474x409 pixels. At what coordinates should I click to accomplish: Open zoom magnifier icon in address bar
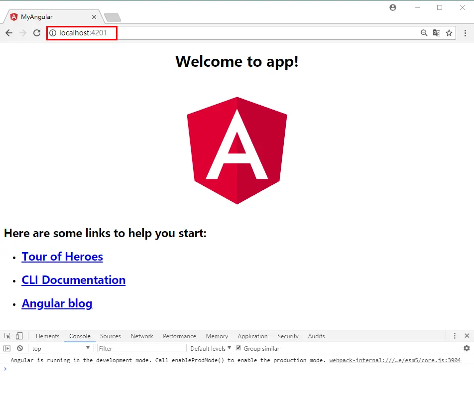[x=424, y=33]
